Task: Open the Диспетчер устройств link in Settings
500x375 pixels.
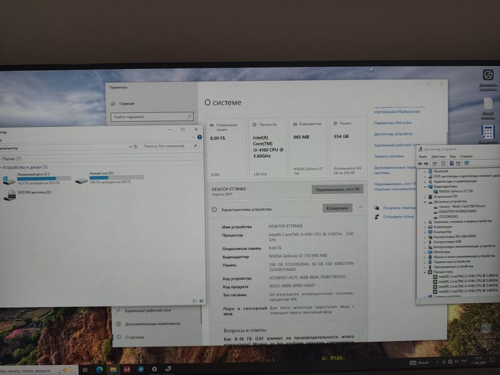Action: click(393, 134)
